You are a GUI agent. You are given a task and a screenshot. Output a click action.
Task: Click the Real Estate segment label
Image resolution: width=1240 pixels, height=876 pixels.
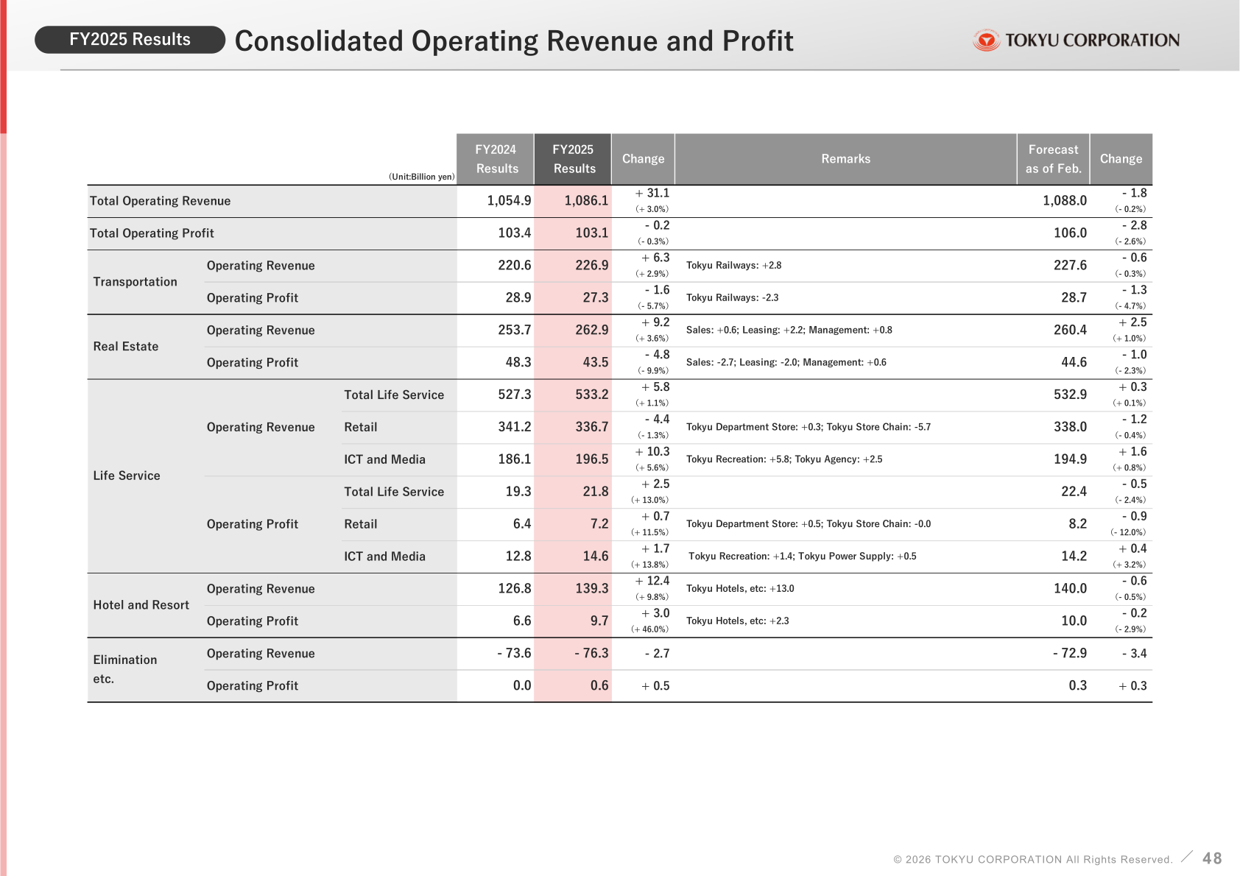(126, 347)
